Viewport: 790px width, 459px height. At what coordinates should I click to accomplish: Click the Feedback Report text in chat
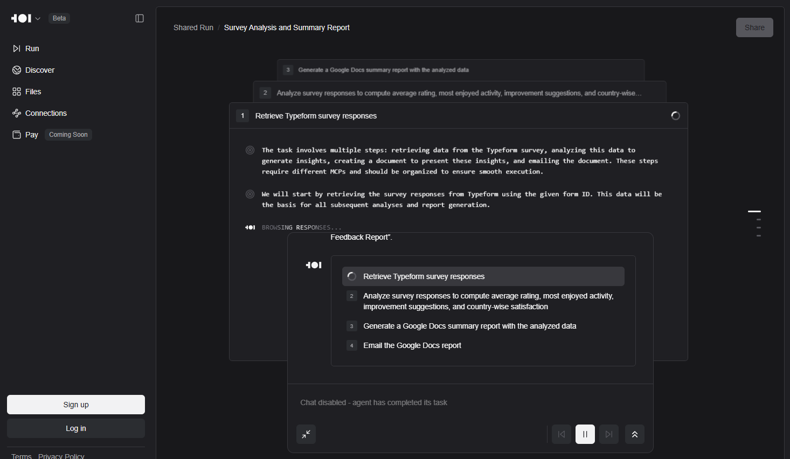(x=361, y=237)
